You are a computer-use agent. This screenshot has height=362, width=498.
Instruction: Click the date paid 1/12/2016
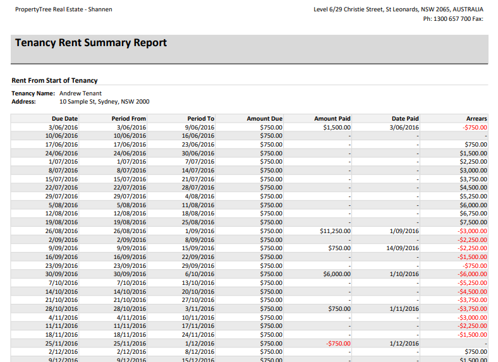pyautogui.click(x=404, y=343)
